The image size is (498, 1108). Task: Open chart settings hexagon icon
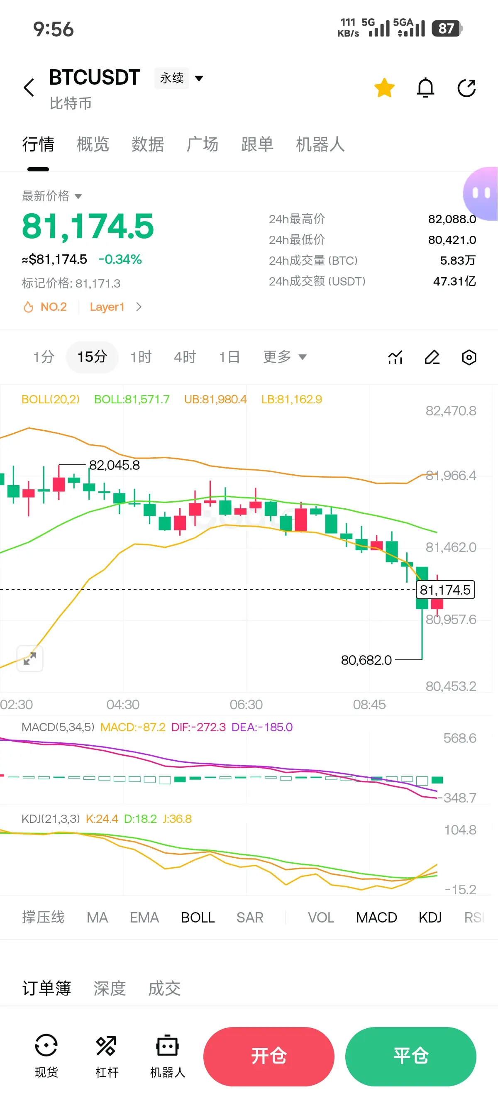[469, 357]
